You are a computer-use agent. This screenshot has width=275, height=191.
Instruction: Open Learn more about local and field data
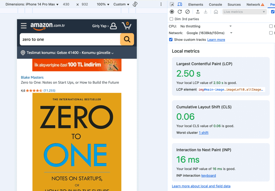click(x=201, y=186)
